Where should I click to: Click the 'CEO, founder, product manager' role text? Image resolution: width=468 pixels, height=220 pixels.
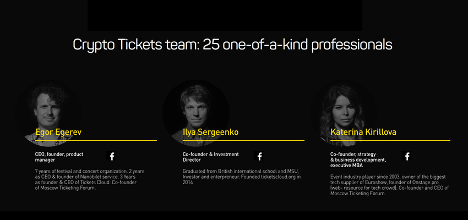pyautogui.click(x=59, y=157)
